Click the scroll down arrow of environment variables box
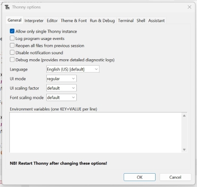 click(x=184, y=150)
